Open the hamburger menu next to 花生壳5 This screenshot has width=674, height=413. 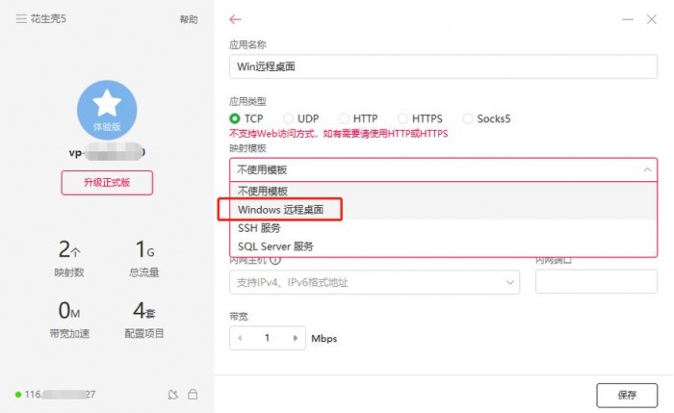(21, 18)
